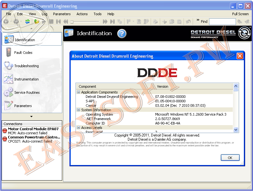Viewport: 253px width, 191px height.
Task: Collapse the System Information group
Action: [78, 110]
